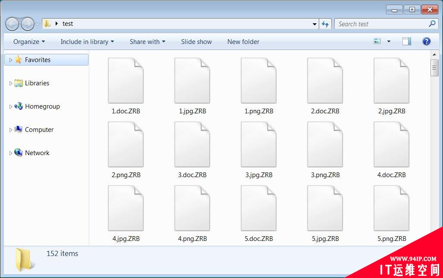Select Homegroup in navigation pane
The width and height of the screenshot is (443, 278).
pos(42,106)
